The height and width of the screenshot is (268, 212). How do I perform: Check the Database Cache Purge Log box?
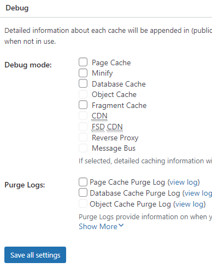point(83,193)
